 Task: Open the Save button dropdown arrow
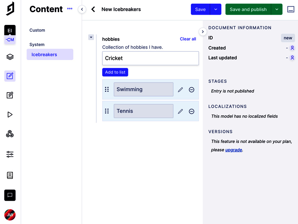click(x=216, y=9)
